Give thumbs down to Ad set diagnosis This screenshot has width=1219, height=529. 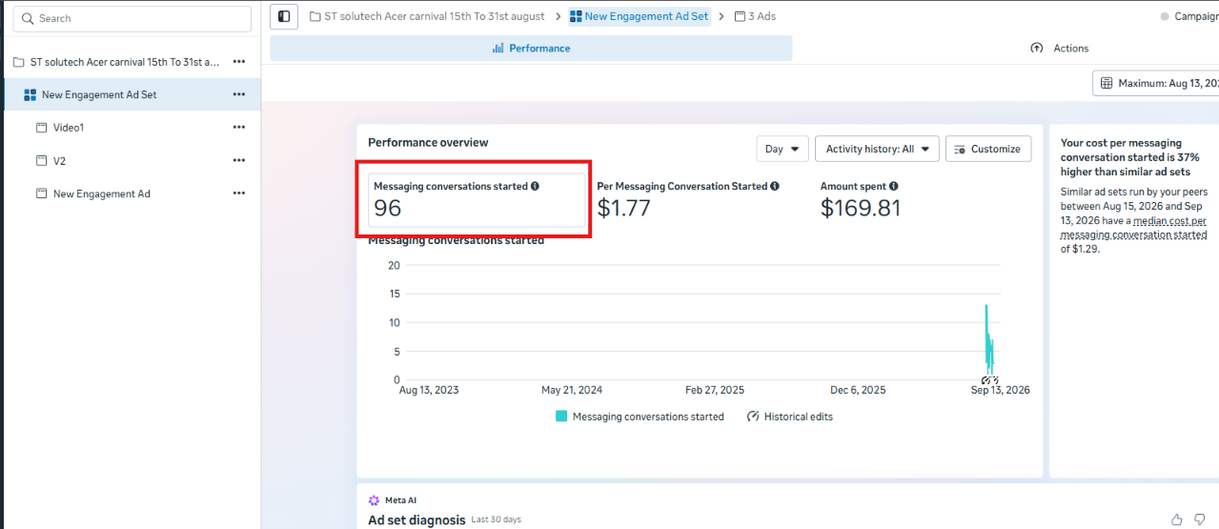click(1200, 519)
